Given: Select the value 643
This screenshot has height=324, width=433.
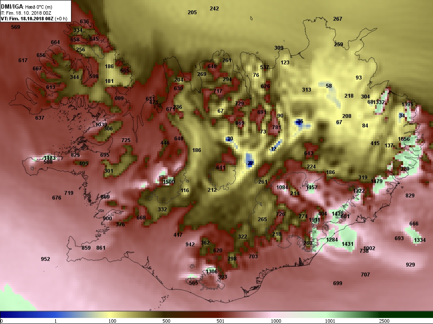Looking at the screenshot, I should point(309,153).
